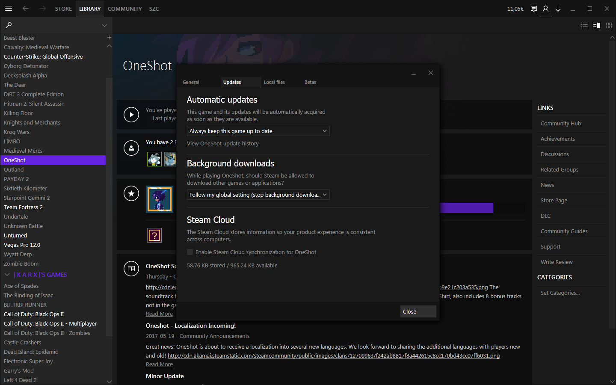This screenshot has width=616, height=385.
Task: Select PAYDAY 2 in the games list
Action: tap(16, 179)
